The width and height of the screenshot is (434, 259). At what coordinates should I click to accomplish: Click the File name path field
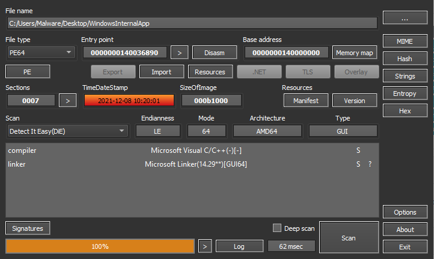[x=192, y=23]
